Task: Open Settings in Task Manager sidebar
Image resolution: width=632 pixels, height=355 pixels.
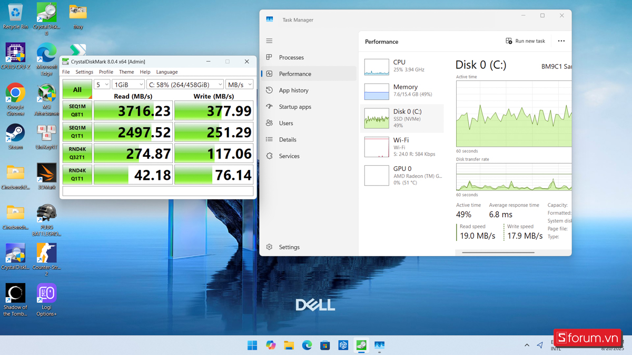Action: tap(309, 247)
